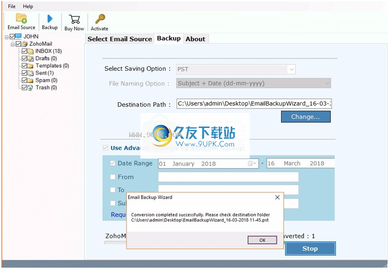Image resolution: width=390 pixels, height=272 pixels.
Task: Select the Spam (0) label
Action: [46, 80]
